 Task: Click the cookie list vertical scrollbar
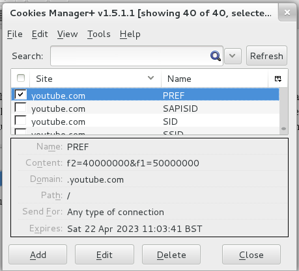[x=283, y=111]
